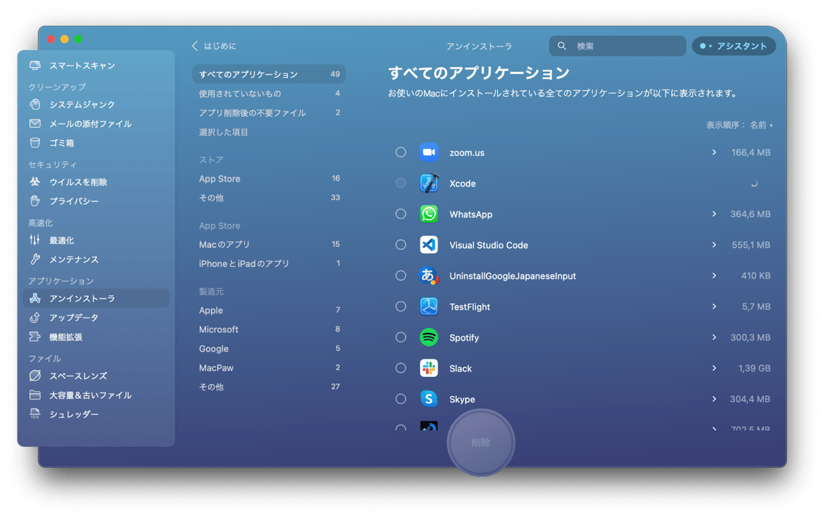Click the Smart Scan monitor icon
The height and width of the screenshot is (518, 825).
point(35,66)
